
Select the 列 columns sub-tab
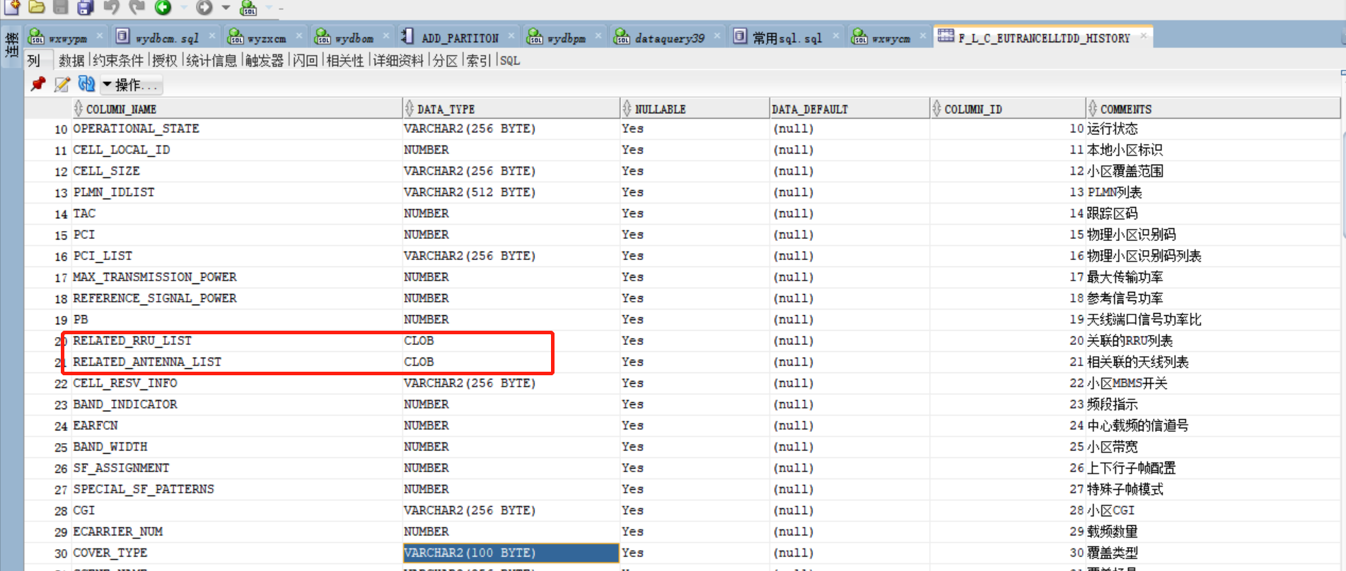tap(35, 61)
